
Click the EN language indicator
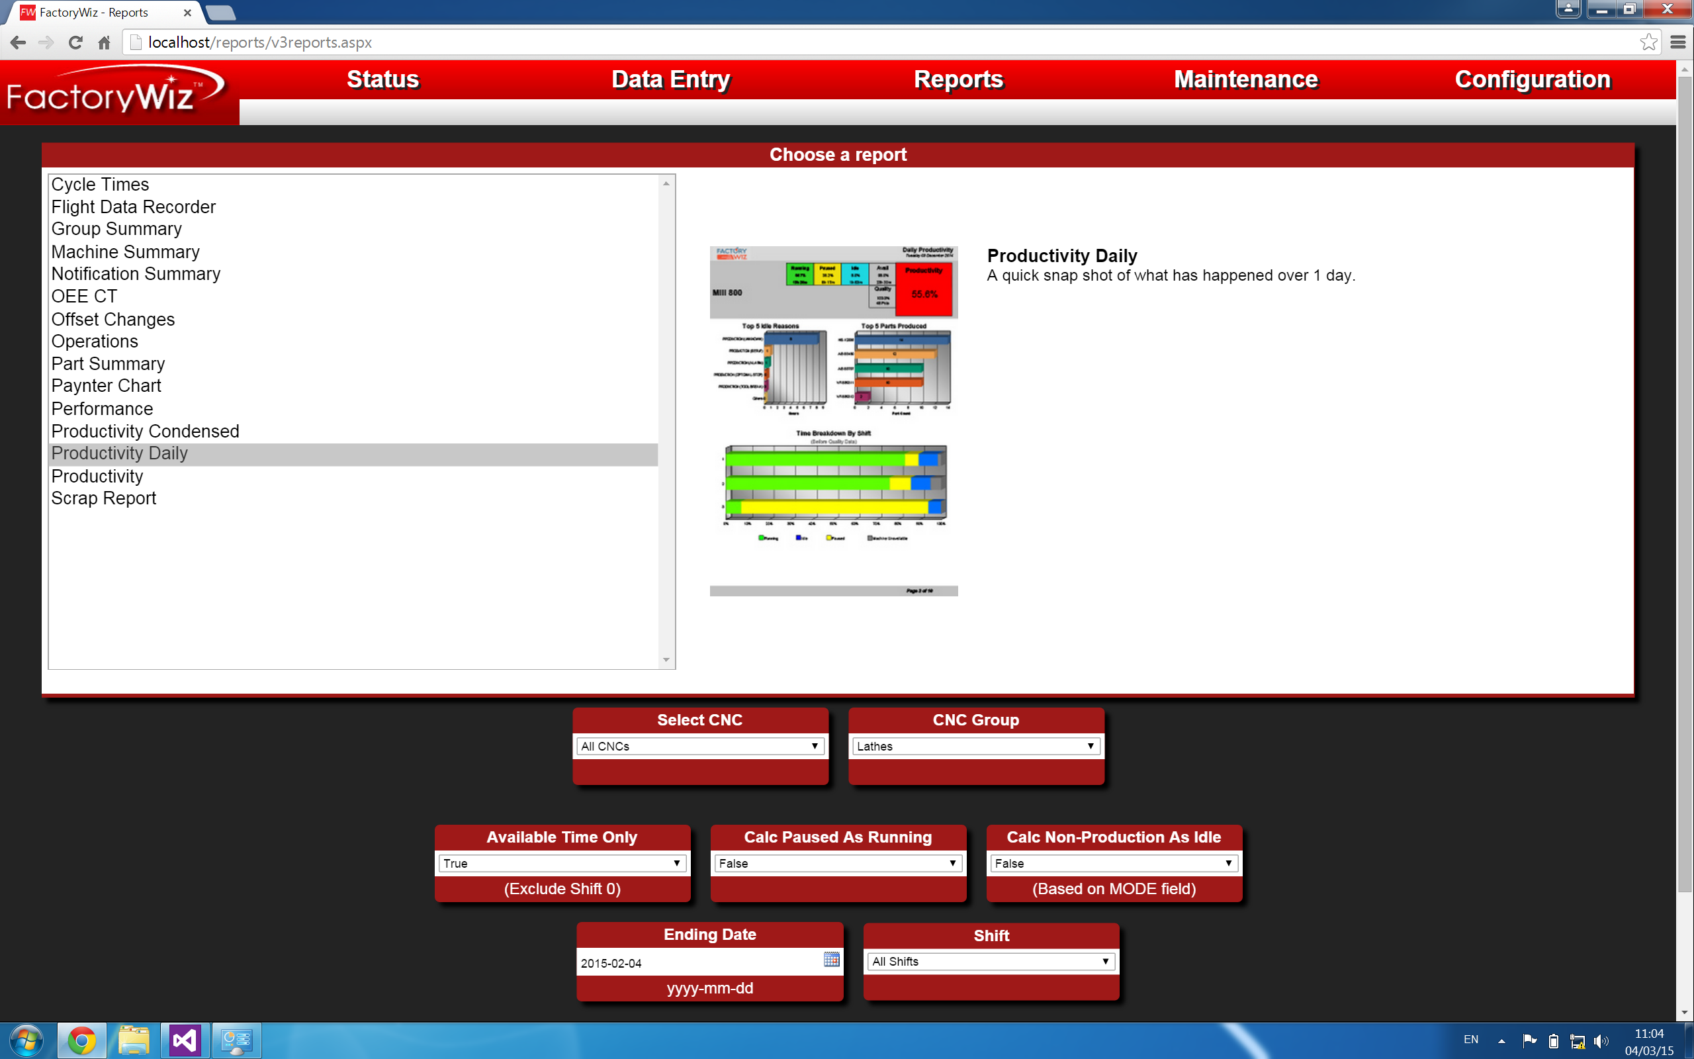(1471, 1040)
